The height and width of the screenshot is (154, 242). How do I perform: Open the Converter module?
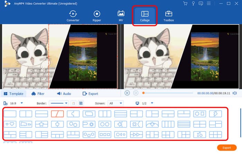(x=73, y=16)
